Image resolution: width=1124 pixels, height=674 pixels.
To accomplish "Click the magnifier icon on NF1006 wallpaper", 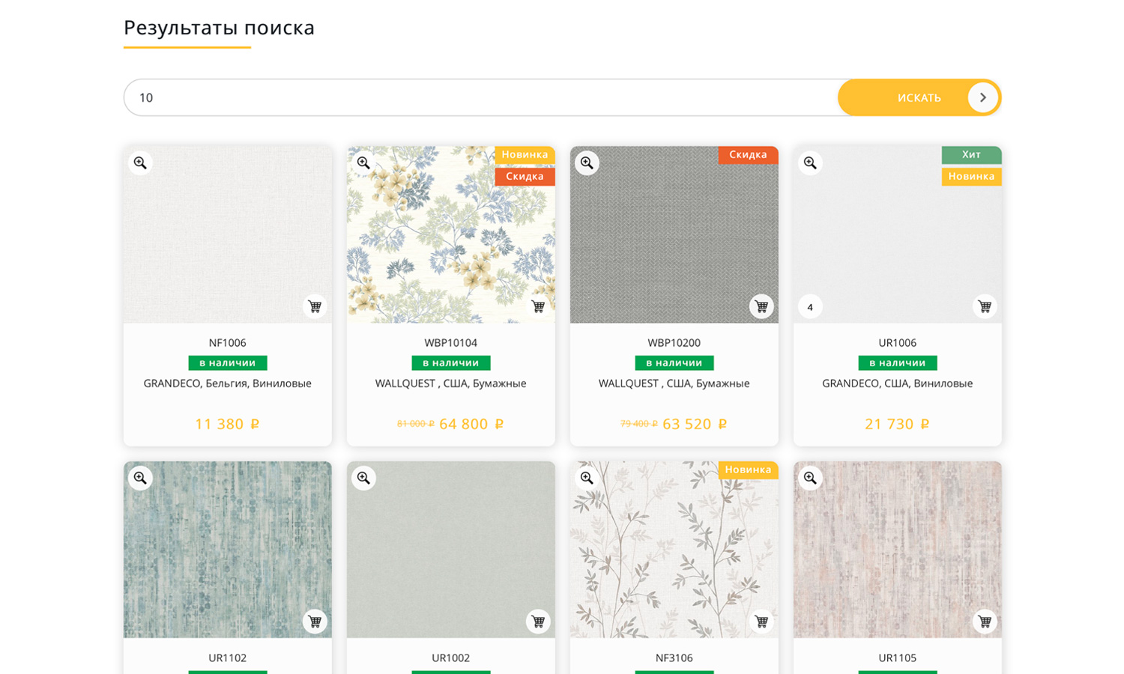I will [x=140, y=163].
